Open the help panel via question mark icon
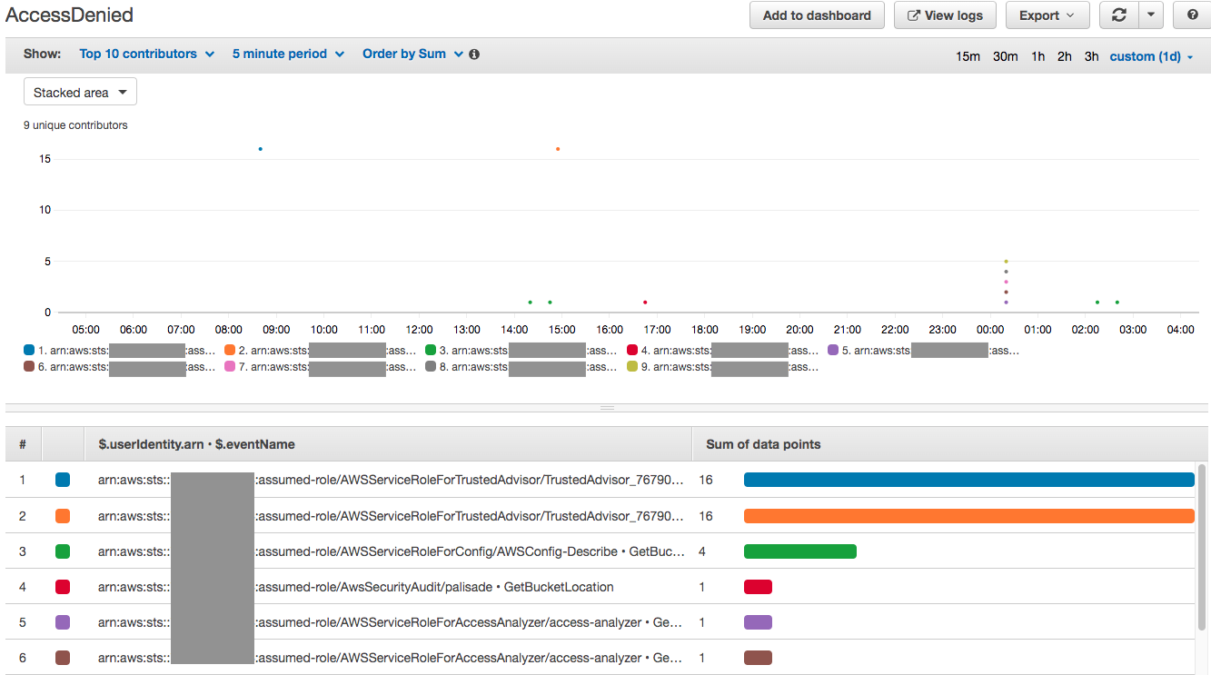 1191,15
